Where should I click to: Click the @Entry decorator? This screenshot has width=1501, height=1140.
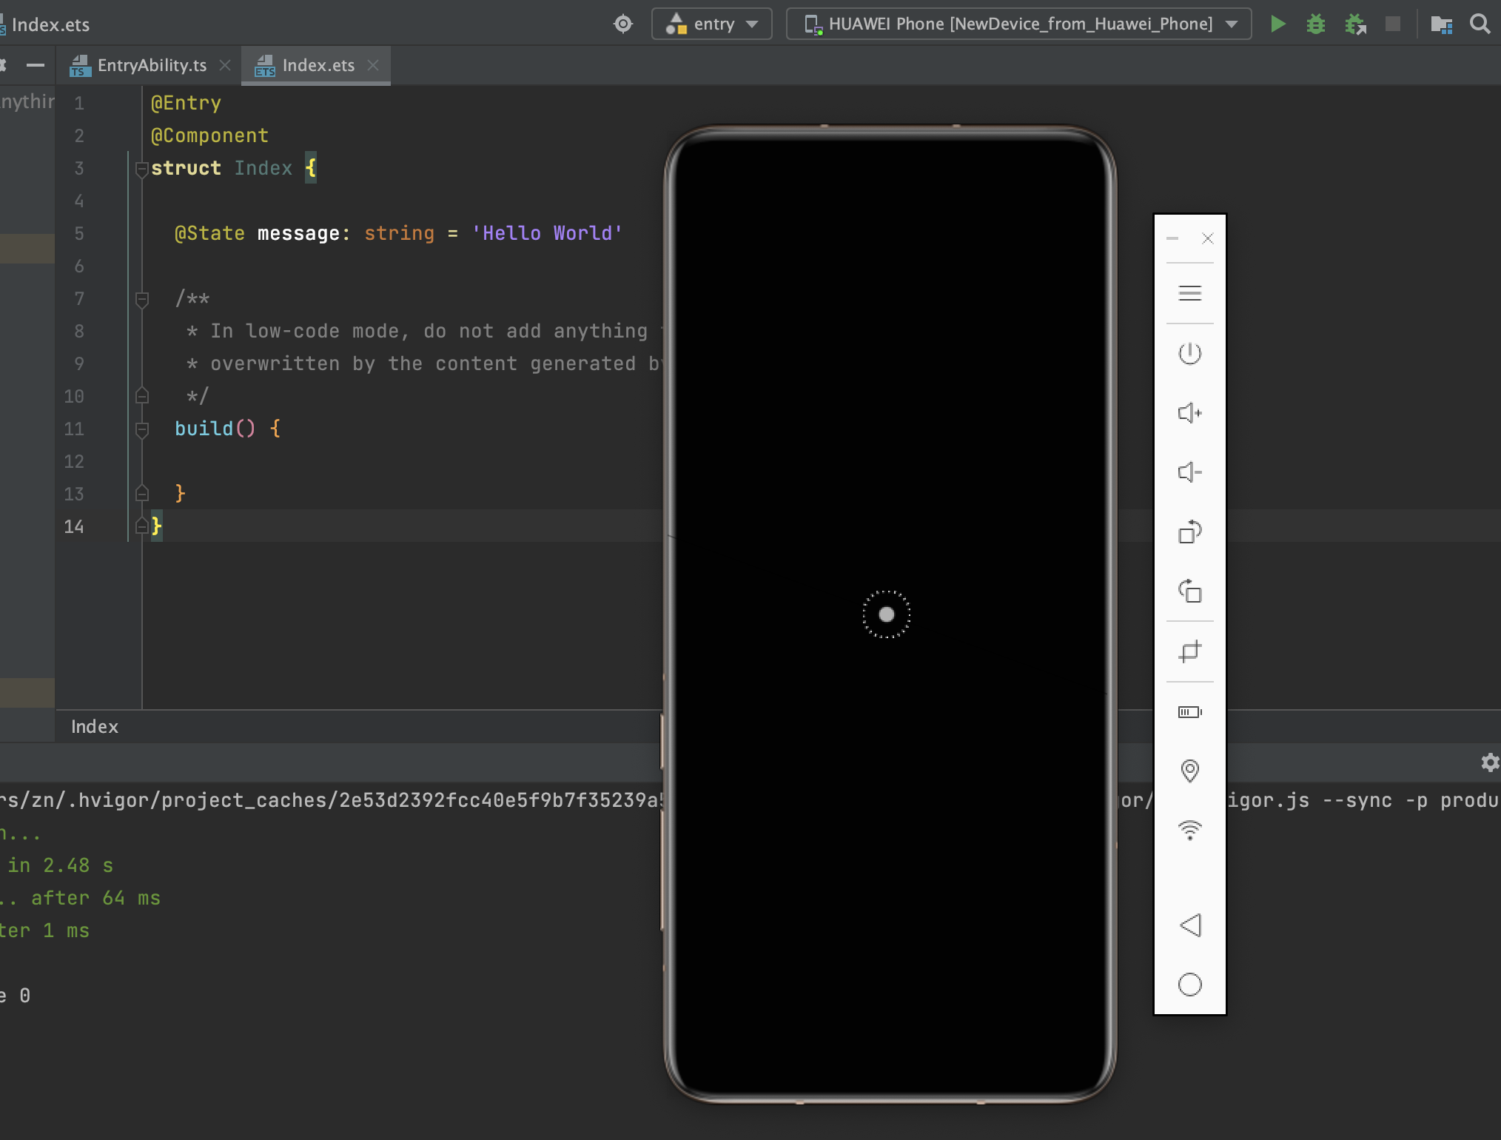(186, 103)
